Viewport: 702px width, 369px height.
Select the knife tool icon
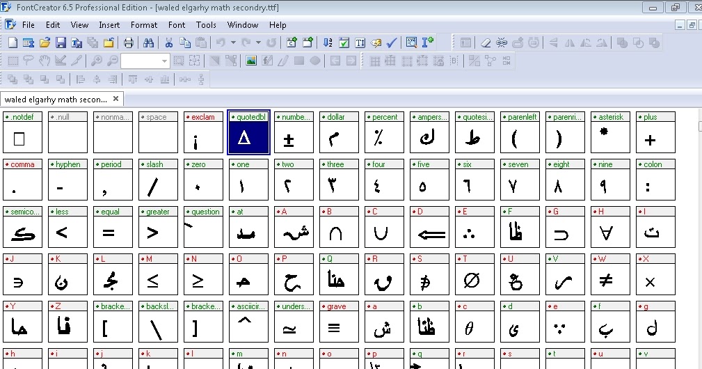tap(76, 61)
